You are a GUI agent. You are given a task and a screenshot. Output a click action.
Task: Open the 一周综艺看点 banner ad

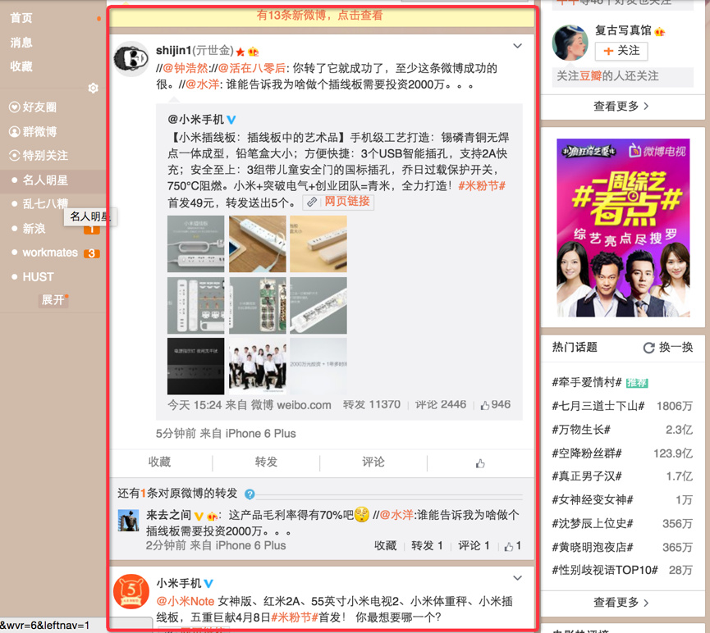pyautogui.click(x=623, y=228)
